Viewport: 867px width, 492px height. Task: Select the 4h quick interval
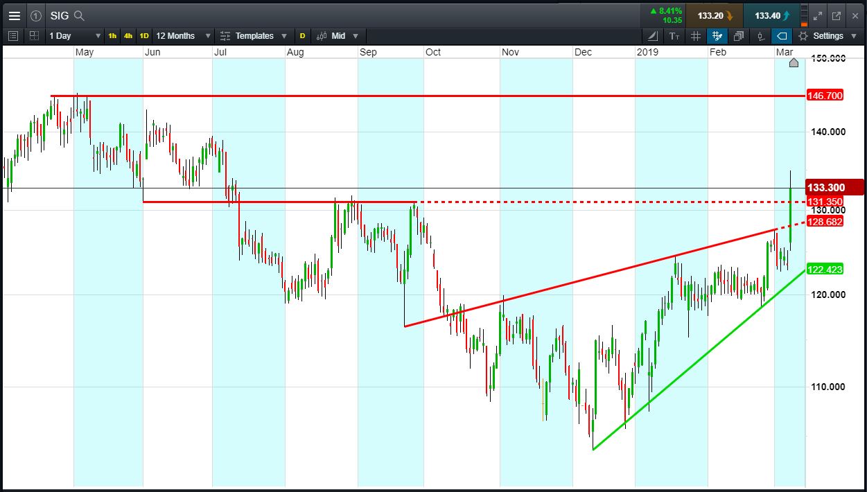coord(128,36)
